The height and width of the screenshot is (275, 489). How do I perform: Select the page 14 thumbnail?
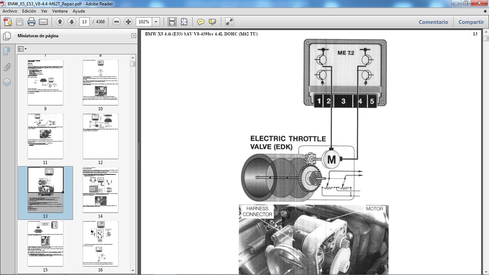(x=100, y=190)
